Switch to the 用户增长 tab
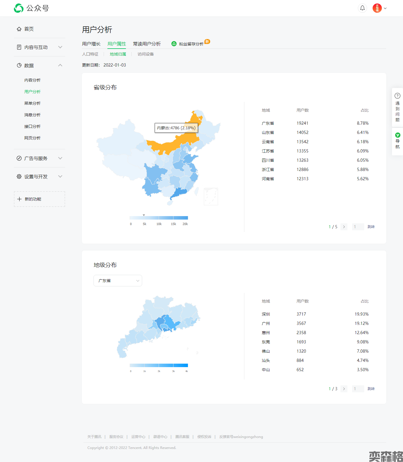Viewport: 403px width, 462px height. [x=91, y=44]
